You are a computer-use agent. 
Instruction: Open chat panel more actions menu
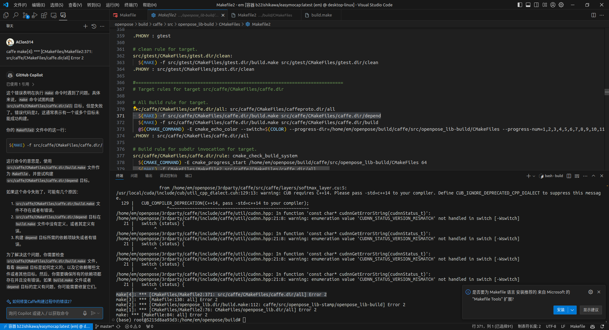[102, 26]
